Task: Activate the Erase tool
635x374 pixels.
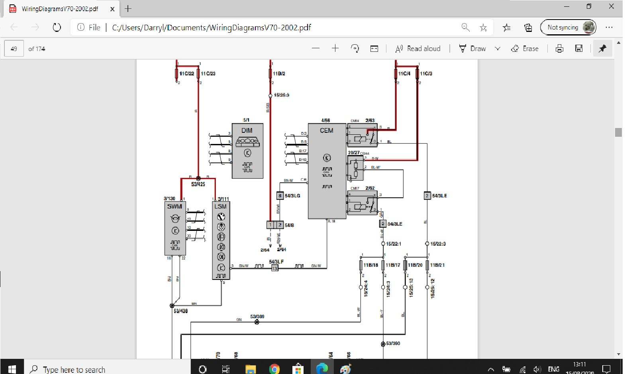Action: coord(525,49)
